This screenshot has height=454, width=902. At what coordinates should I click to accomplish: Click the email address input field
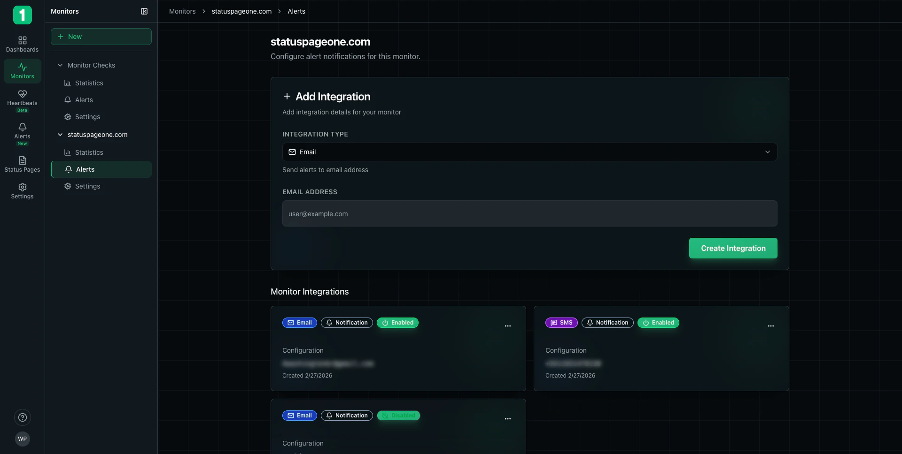coord(529,214)
